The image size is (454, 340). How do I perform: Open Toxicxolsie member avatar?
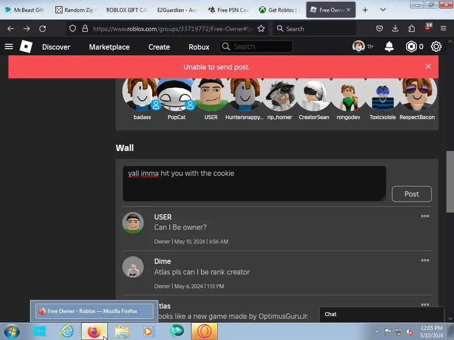[383, 95]
